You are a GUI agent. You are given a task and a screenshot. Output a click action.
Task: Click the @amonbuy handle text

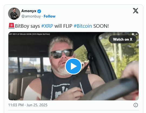click(x=31, y=16)
